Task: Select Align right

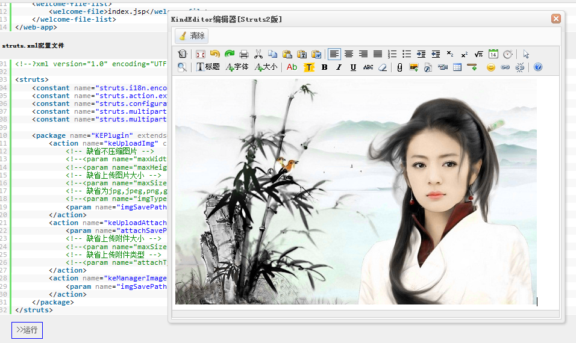Action: pos(363,54)
